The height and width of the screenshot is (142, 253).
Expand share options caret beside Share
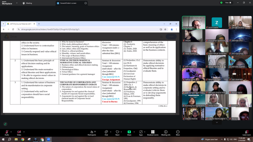coord(134,132)
